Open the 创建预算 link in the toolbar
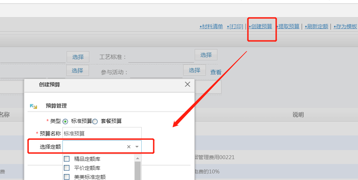The width and height of the screenshot is (358, 180). click(x=261, y=26)
